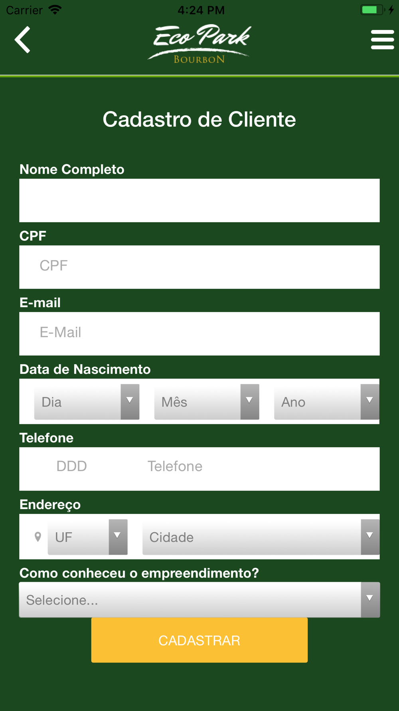This screenshot has height=711, width=399.
Task: Go back using the left arrow
Action: (22, 40)
